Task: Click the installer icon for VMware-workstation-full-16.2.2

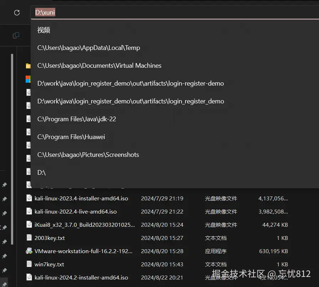Action: [x=29, y=251]
